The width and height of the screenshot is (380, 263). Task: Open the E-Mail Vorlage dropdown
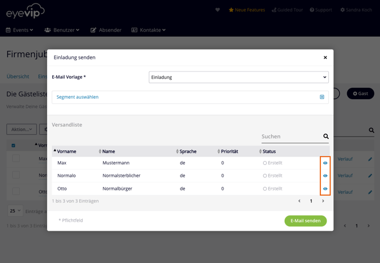(x=238, y=77)
